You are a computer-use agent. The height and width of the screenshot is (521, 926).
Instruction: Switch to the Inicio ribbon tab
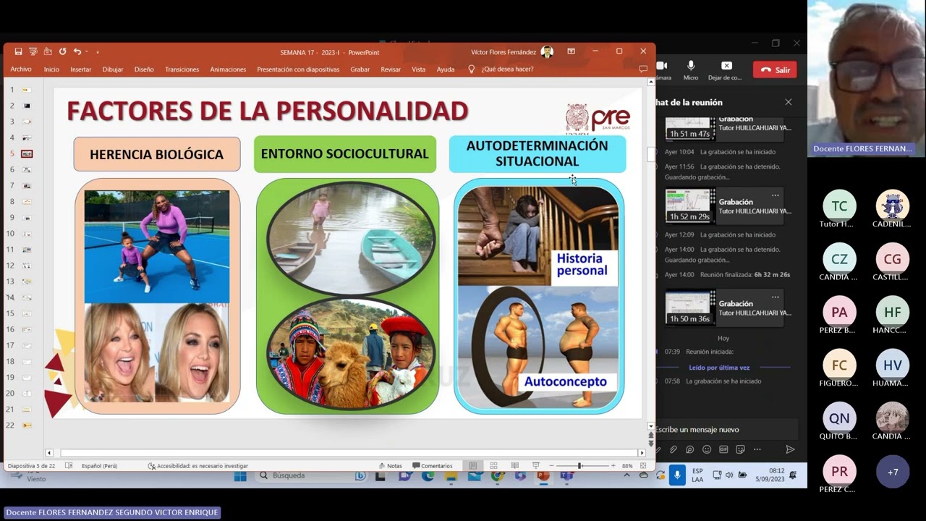[x=51, y=69]
